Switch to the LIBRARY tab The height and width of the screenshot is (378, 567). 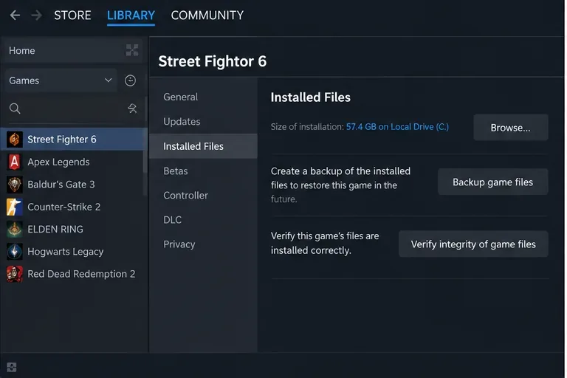coord(131,16)
